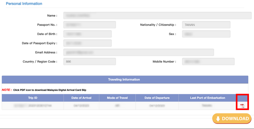
Task: Select the Passport No. field
Action: pyautogui.click(x=89, y=25)
